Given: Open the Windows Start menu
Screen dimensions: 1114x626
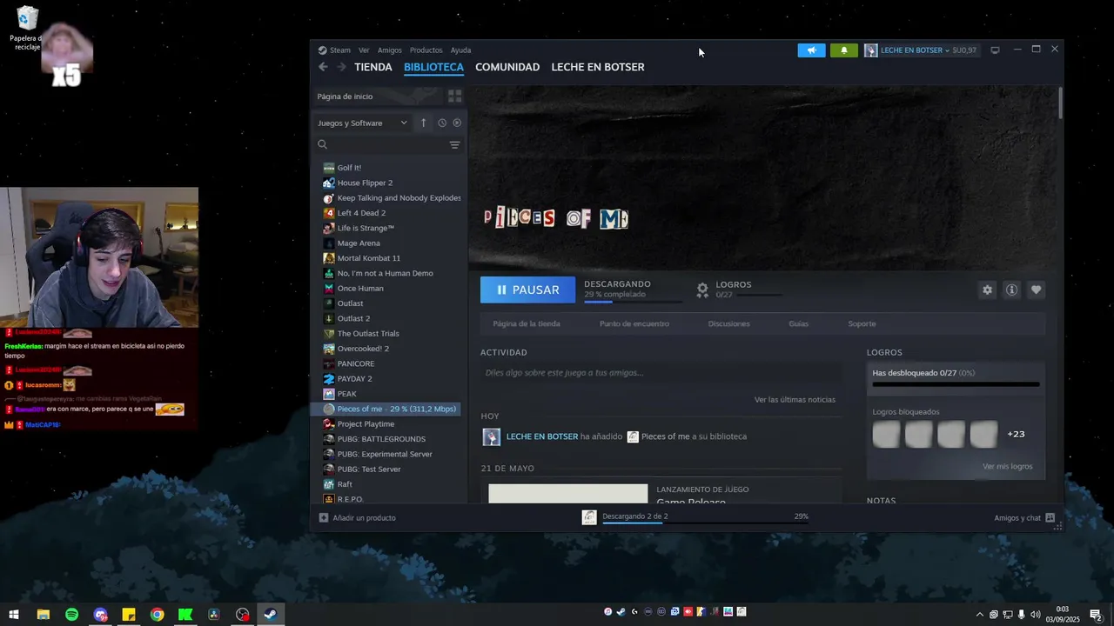Looking at the screenshot, I should point(14,615).
